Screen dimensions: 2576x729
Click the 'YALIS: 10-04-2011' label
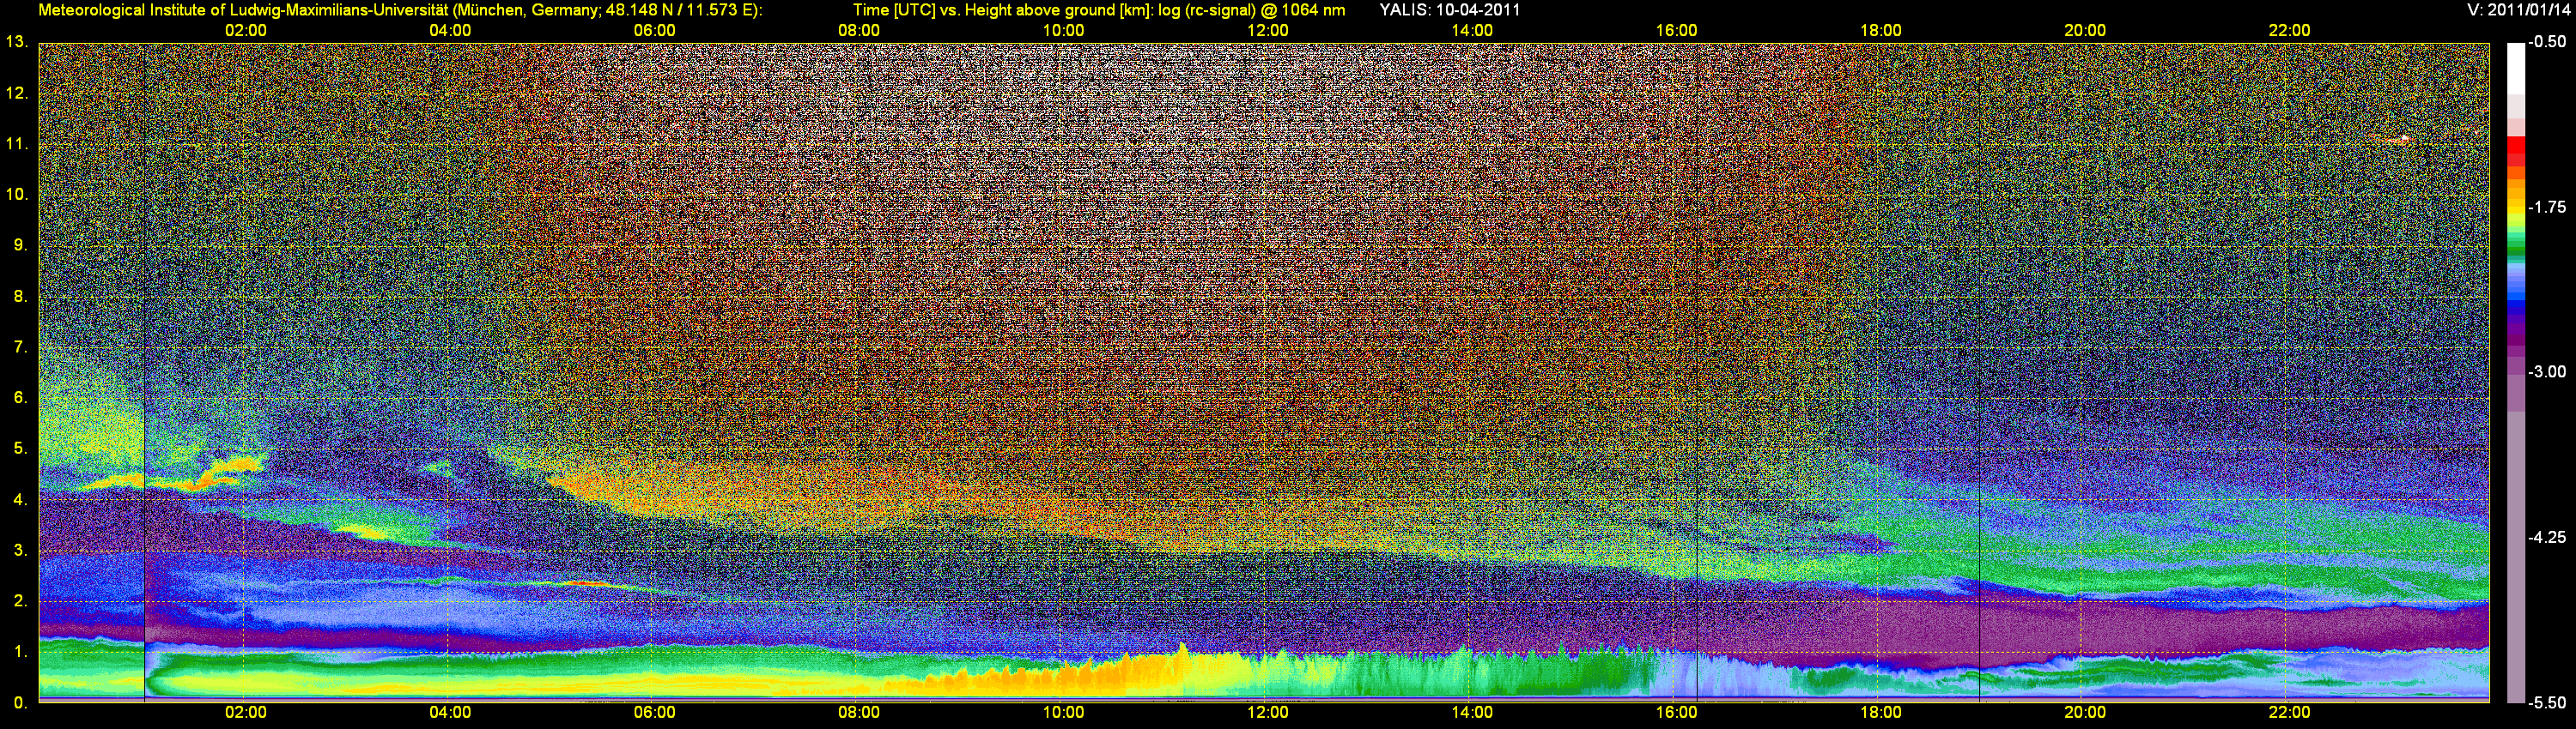point(1450,10)
